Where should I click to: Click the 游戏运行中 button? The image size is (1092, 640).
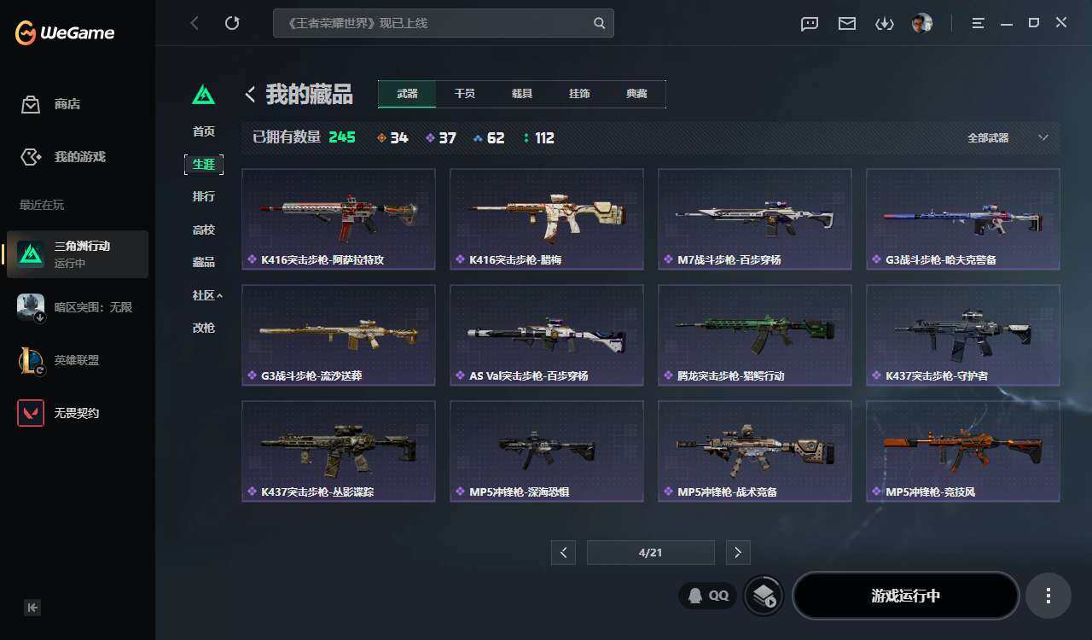tap(906, 596)
